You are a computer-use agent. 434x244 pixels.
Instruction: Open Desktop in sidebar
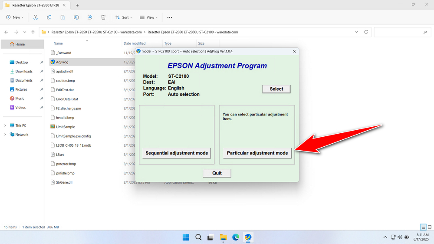pyautogui.click(x=22, y=63)
